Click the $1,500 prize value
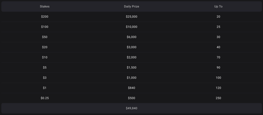Screen dimensions: 263x115 point(131,68)
